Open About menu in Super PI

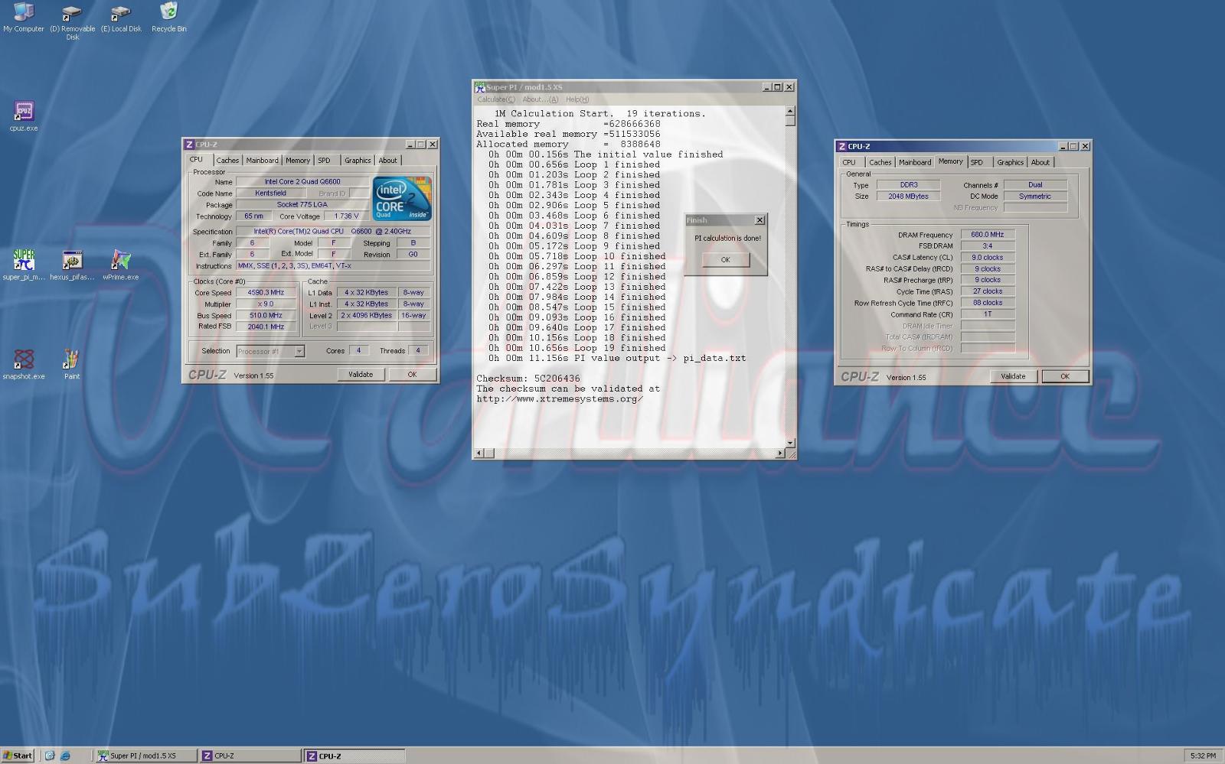[541, 99]
